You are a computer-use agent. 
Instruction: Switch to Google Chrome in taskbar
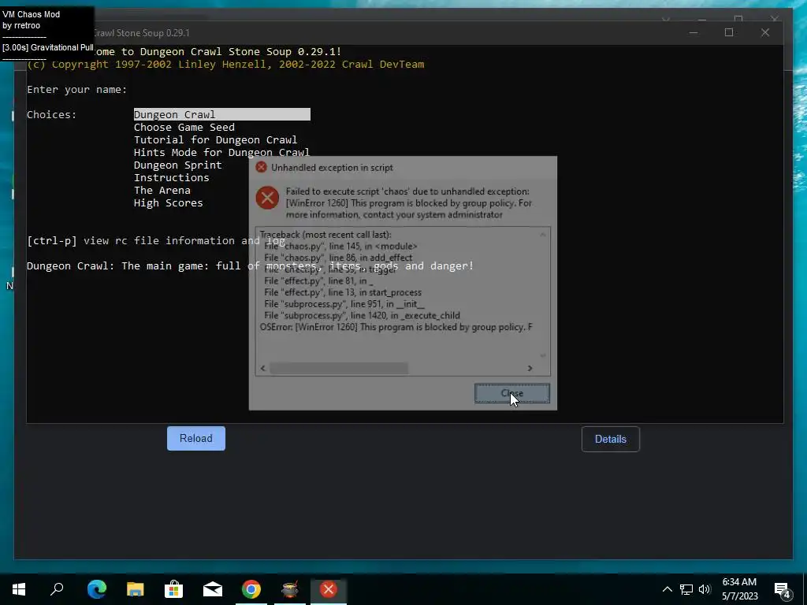point(251,589)
